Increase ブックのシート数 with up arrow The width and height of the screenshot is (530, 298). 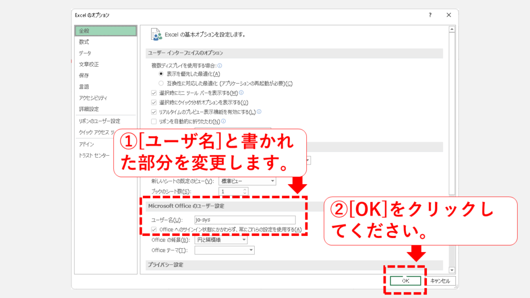pos(245,189)
